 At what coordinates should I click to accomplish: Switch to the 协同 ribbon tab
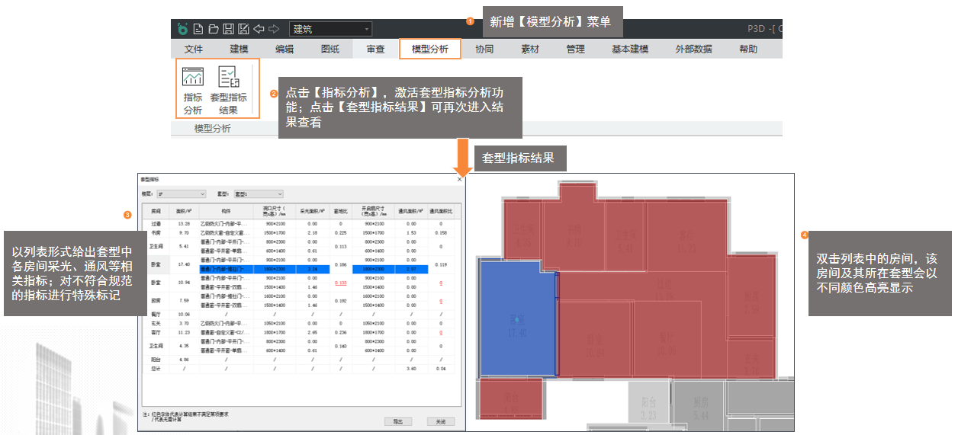pos(484,49)
